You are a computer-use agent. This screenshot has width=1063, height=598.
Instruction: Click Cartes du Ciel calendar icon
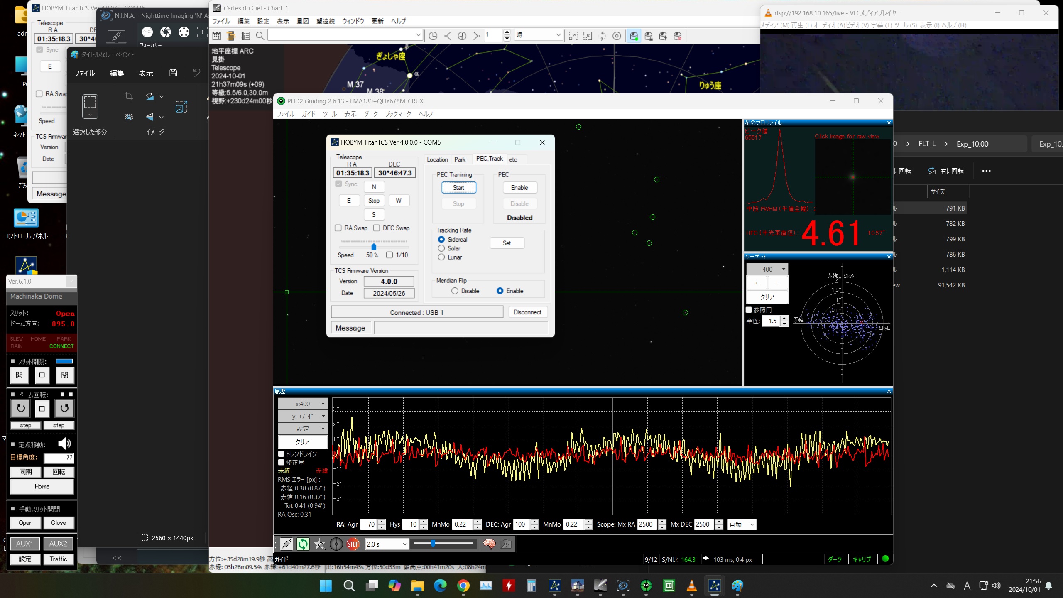click(x=217, y=36)
